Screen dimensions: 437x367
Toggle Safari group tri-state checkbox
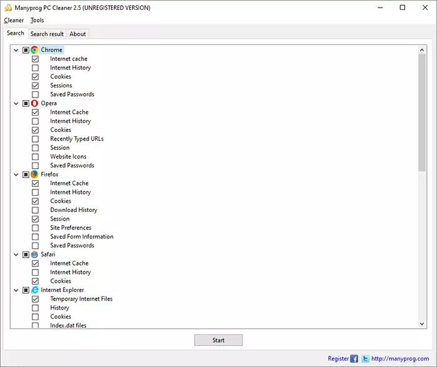click(x=26, y=254)
